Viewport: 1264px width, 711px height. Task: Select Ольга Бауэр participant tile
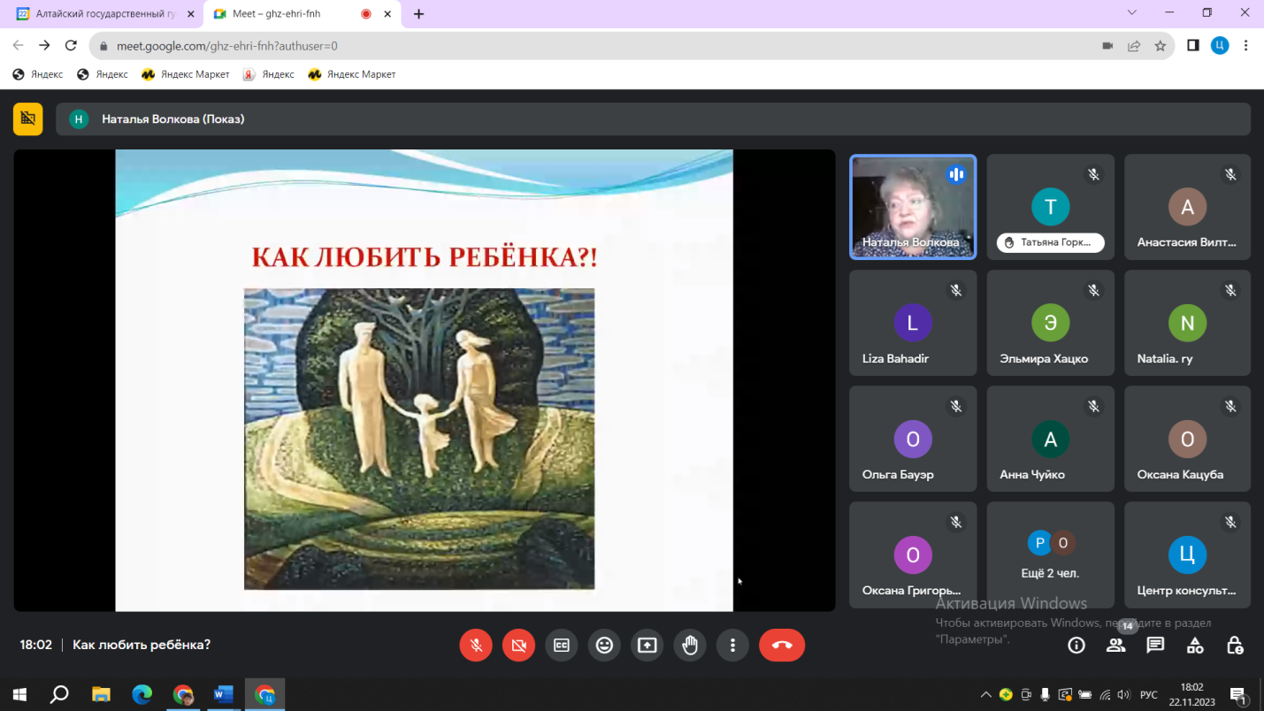913,439
